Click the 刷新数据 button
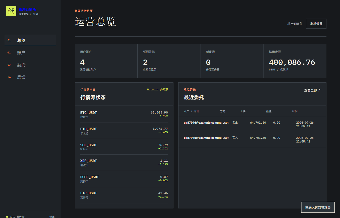 [x=316, y=24]
